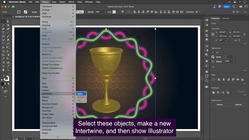This screenshot has width=249, height=140.
Task: Click Stroke label in Properties Appearance
Action: point(218,57)
